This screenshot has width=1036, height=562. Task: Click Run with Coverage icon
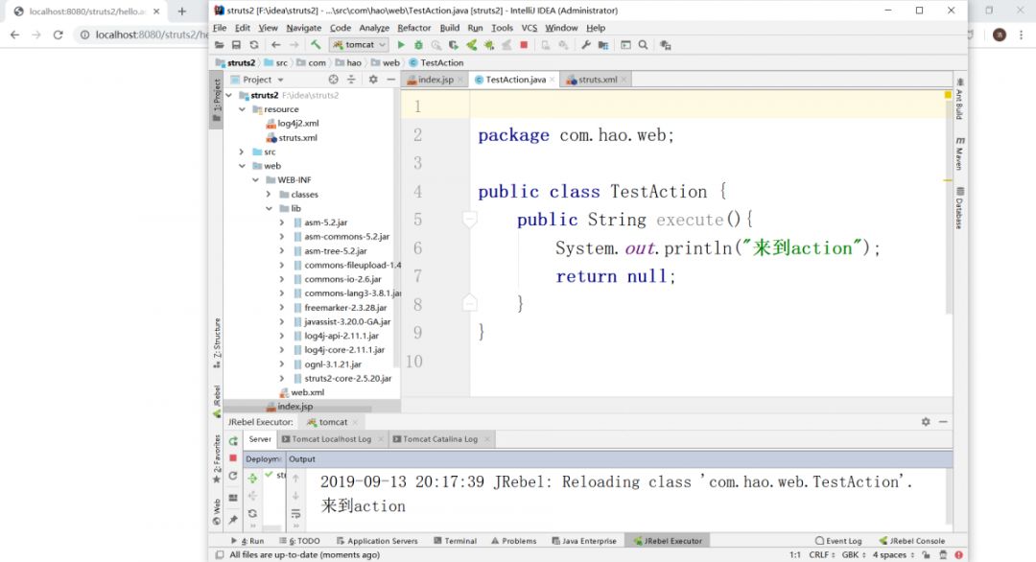point(453,45)
